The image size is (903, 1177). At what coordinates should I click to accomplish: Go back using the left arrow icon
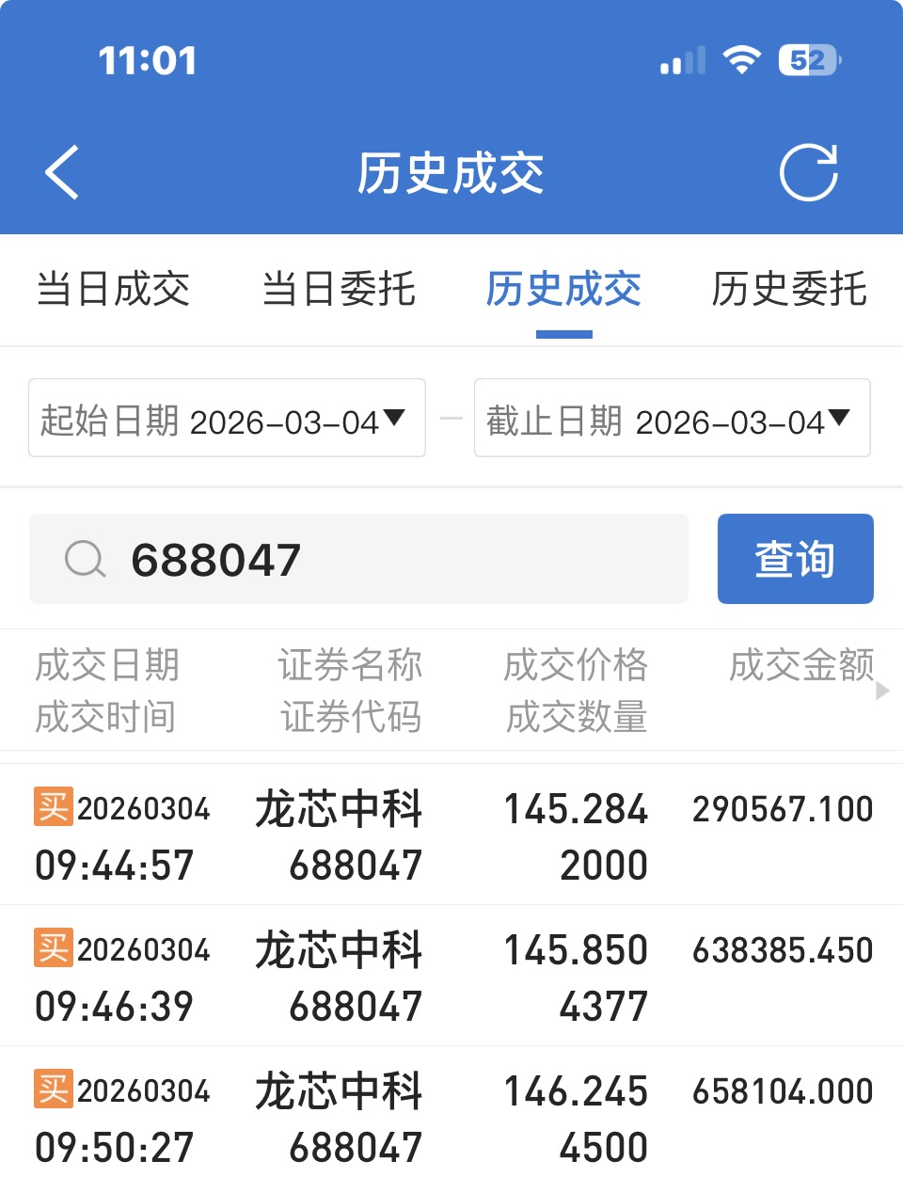(62, 173)
